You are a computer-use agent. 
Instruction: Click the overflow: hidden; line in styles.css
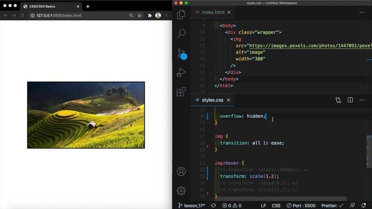[x=242, y=116]
